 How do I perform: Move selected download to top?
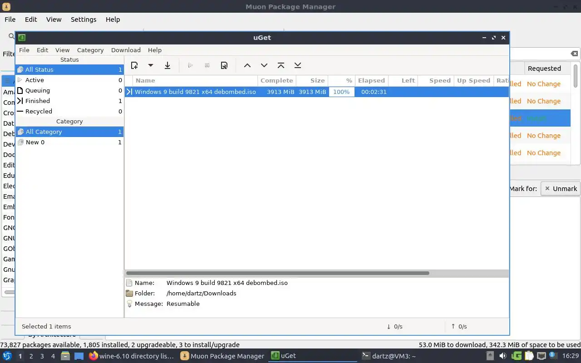[281, 65]
